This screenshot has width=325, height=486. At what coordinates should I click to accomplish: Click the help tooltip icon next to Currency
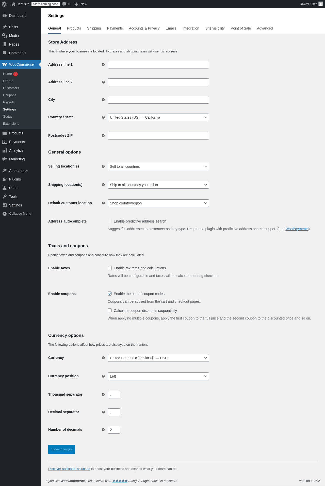pyautogui.click(x=103, y=358)
